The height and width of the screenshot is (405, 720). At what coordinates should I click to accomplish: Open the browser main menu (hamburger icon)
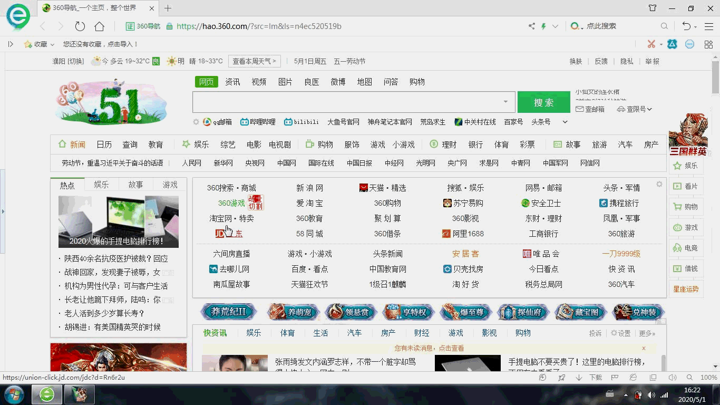coord(708,25)
